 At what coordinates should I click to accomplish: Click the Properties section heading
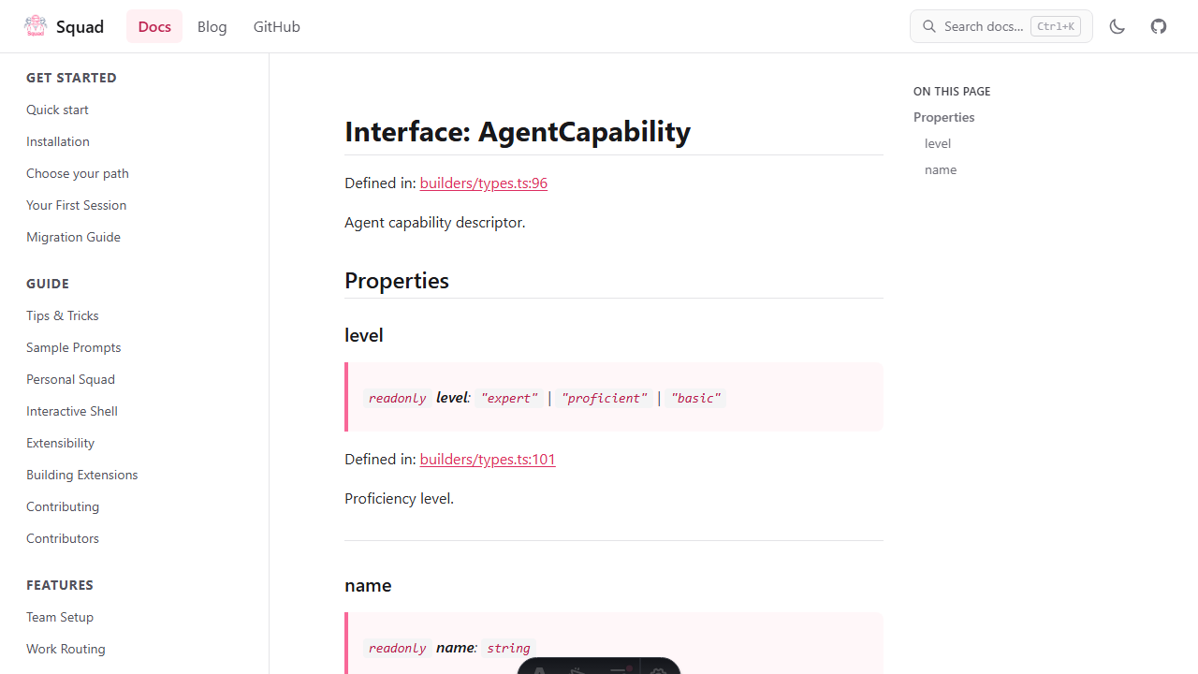(x=397, y=281)
